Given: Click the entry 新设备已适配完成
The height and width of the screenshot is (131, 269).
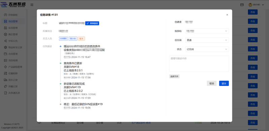Looking at the screenshot, I should point(74,84).
